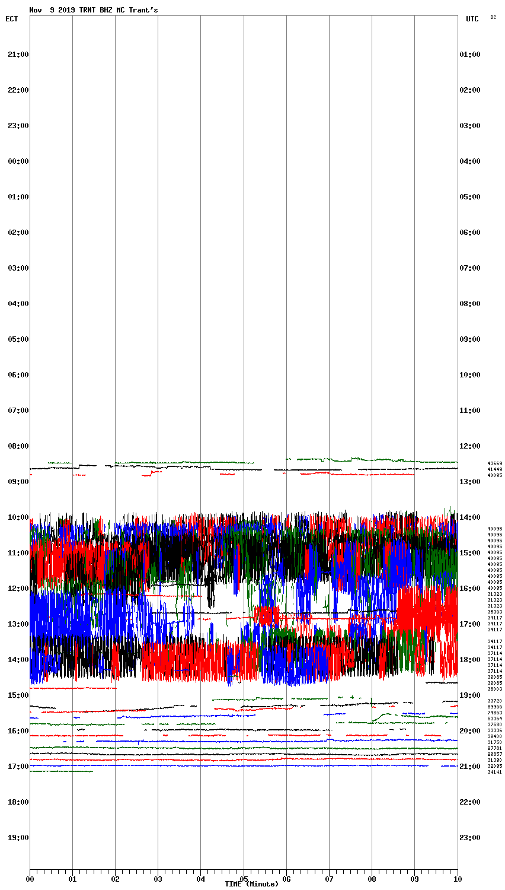Click the 'TIME (Minute)' axis label
The image size is (505, 890).
pyautogui.click(x=251, y=884)
